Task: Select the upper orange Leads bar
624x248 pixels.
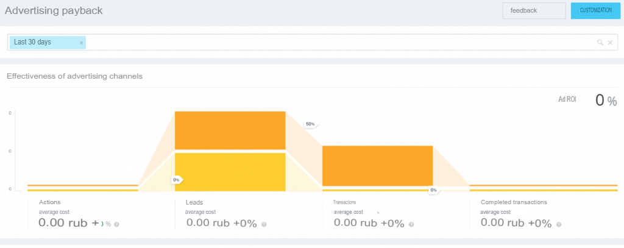Action: (230, 130)
